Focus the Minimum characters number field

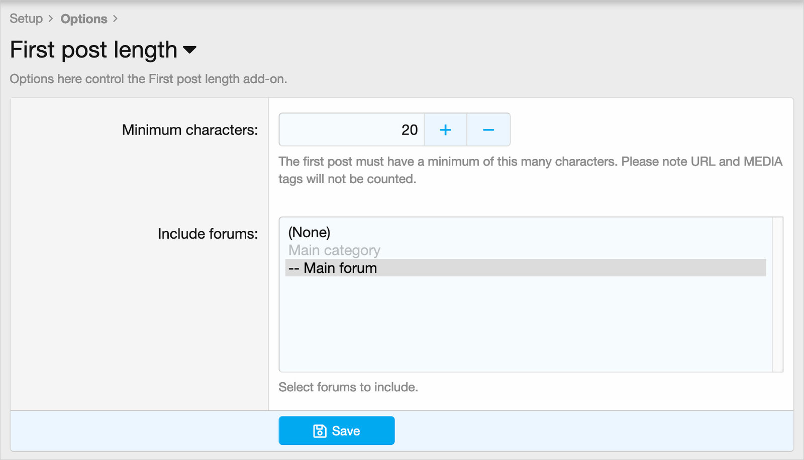(352, 130)
